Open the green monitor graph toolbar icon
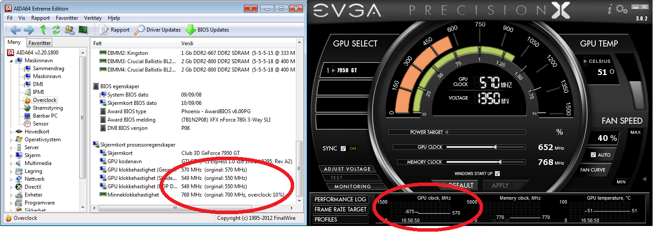Image resolution: width=653 pixels, height=233 pixels. [83, 30]
